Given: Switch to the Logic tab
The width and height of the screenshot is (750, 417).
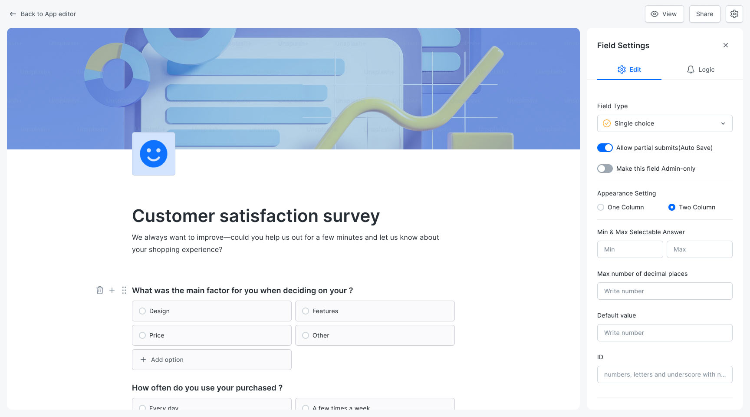Looking at the screenshot, I should pos(700,69).
